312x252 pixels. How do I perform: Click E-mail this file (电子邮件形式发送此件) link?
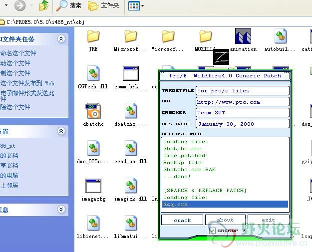(27, 96)
